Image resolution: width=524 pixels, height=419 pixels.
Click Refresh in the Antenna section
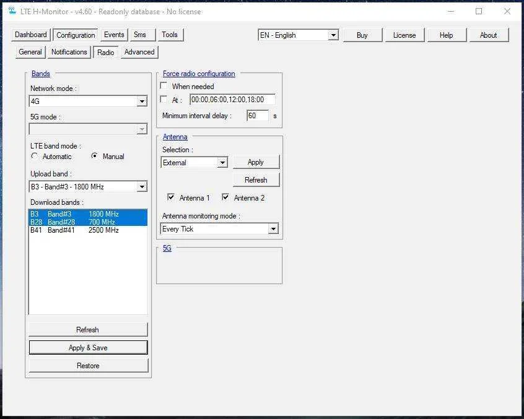[256, 180]
